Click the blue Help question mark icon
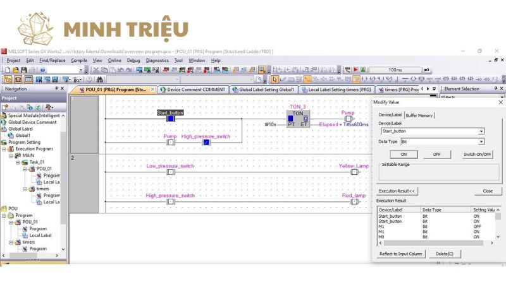Image resolution: width=506 pixels, height=284 pixels. point(43,70)
